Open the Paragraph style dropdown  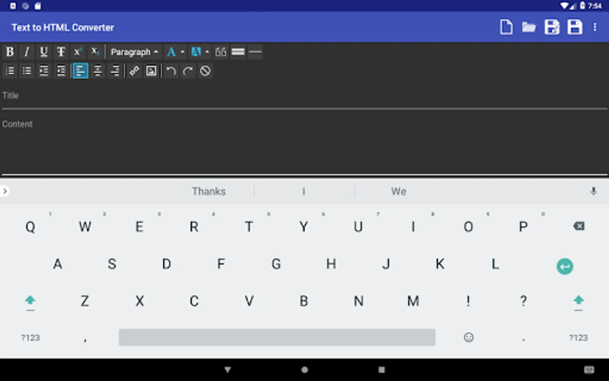134,52
